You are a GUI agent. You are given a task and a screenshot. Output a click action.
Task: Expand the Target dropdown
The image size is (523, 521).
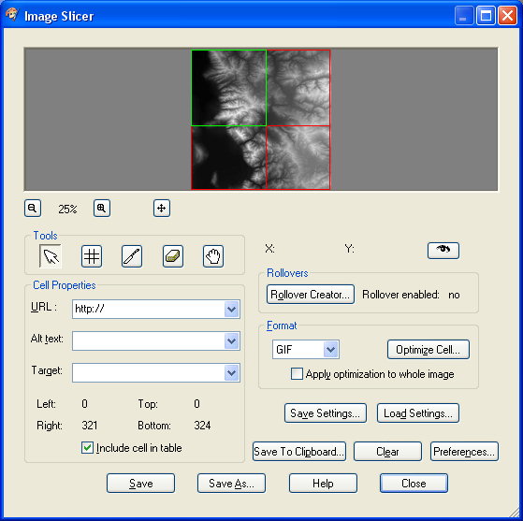pos(231,372)
